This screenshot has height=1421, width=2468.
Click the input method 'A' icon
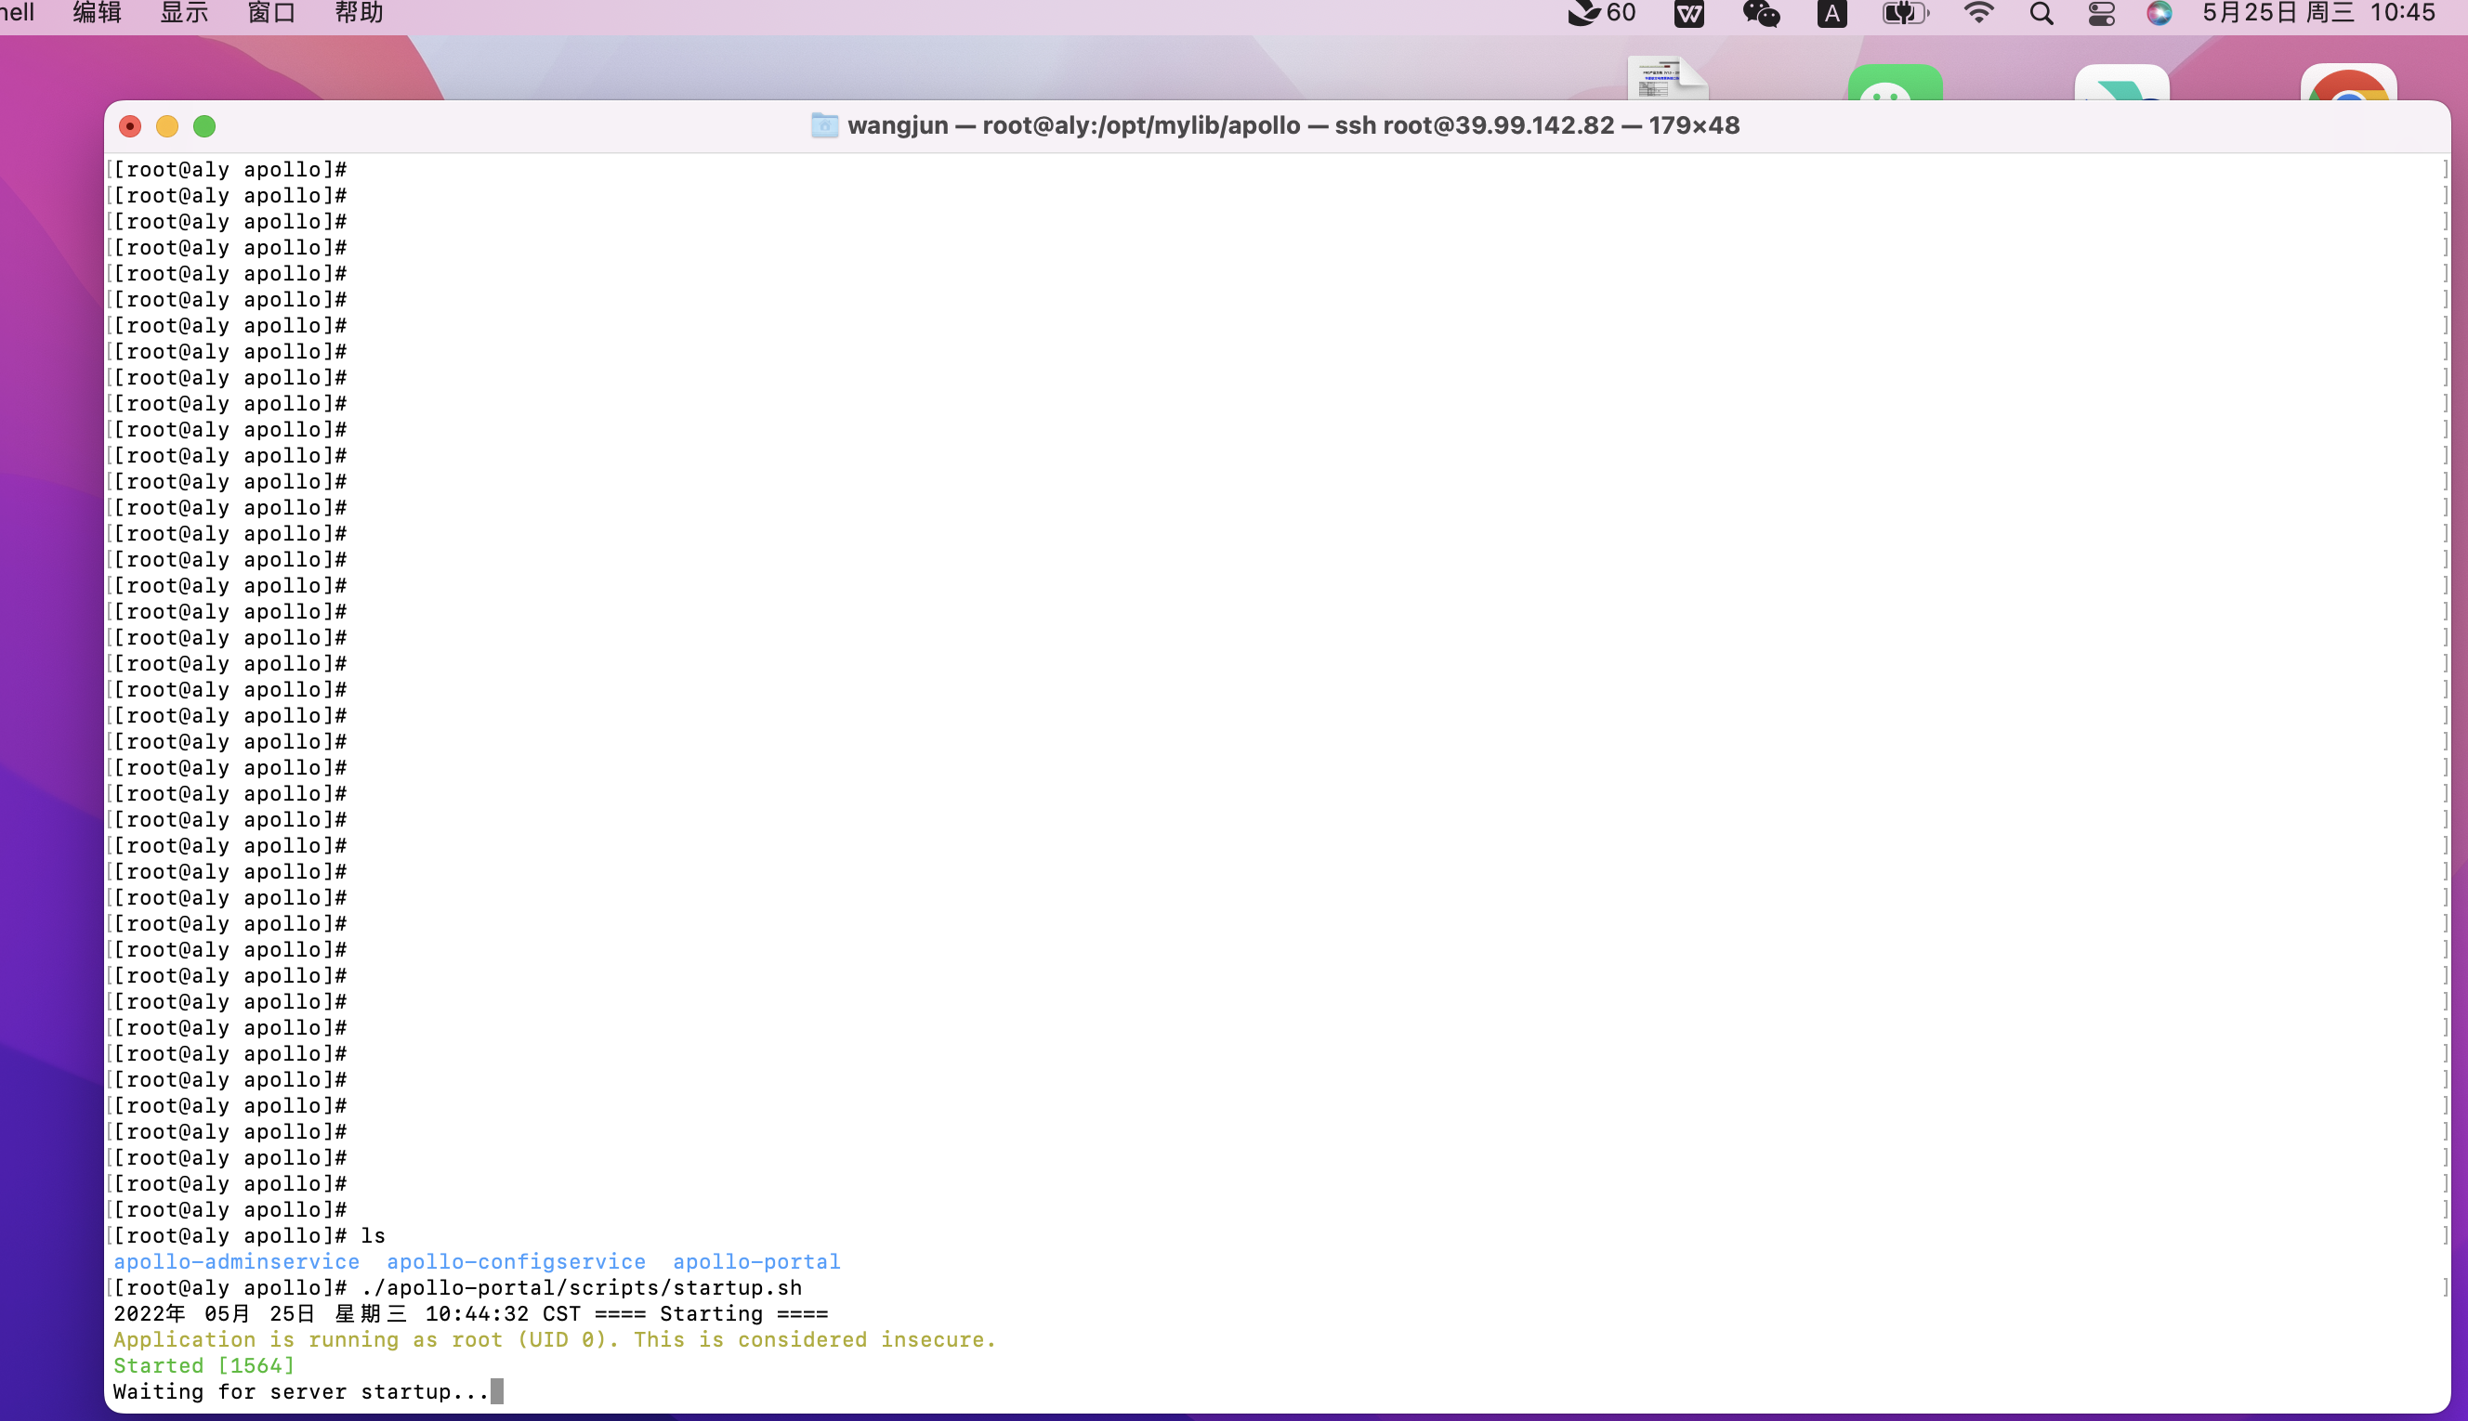click(1831, 14)
